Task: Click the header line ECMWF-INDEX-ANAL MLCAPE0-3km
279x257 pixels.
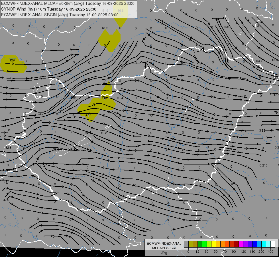Action: [x=68, y=3]
